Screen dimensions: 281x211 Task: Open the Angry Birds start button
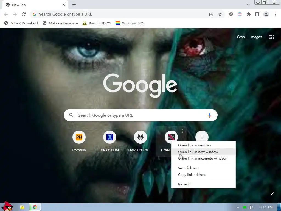[x=7, y=206]
